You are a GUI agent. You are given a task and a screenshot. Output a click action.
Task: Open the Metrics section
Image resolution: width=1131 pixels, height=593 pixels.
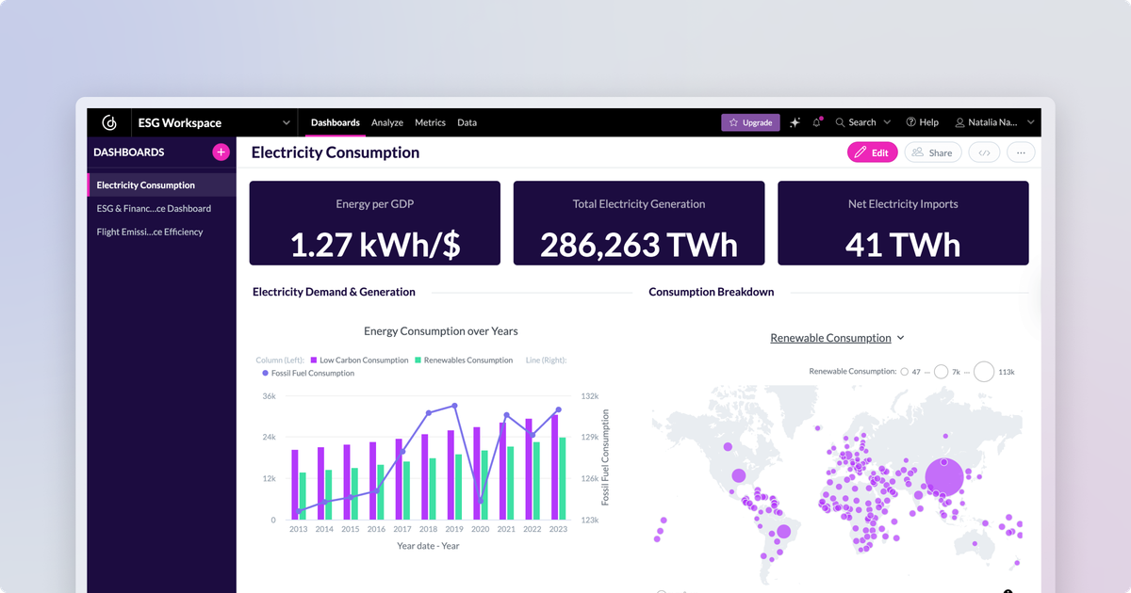430,122
